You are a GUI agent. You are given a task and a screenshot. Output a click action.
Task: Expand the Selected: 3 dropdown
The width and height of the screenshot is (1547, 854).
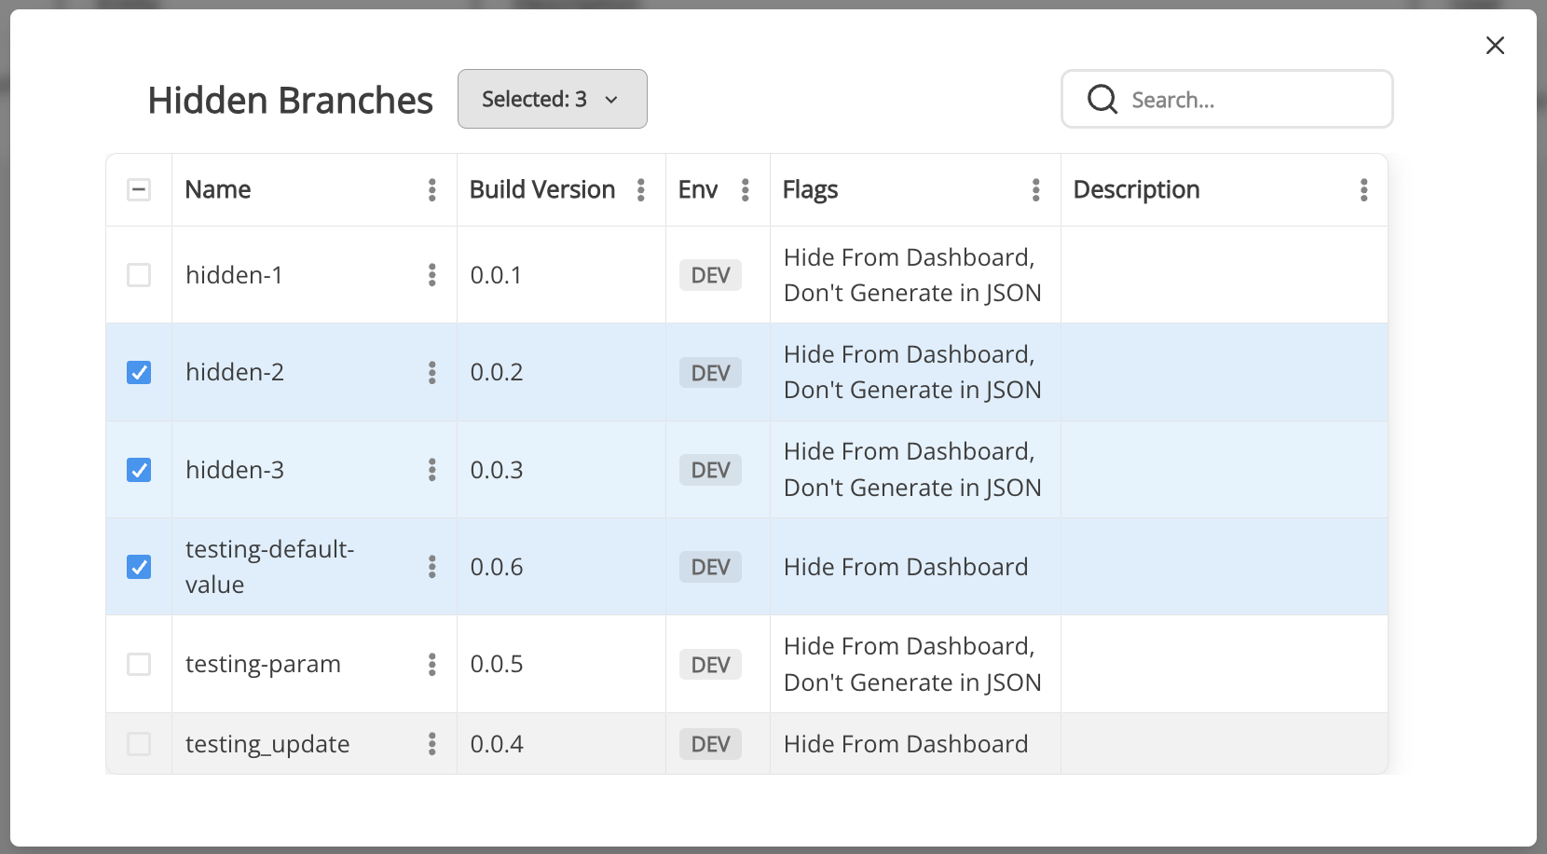(552, 99)
